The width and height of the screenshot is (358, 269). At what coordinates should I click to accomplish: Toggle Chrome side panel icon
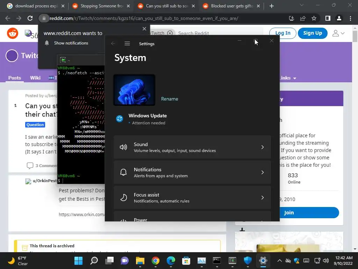point(328,18)
